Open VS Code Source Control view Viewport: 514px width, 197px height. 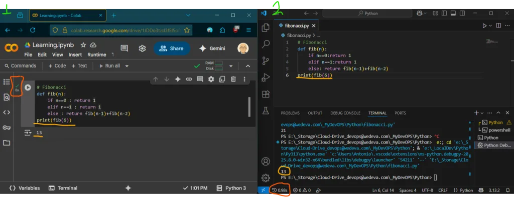266,61
